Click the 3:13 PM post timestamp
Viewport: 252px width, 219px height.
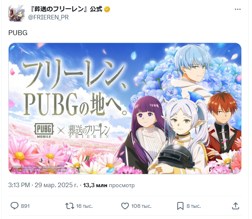(x=19, y=185)
